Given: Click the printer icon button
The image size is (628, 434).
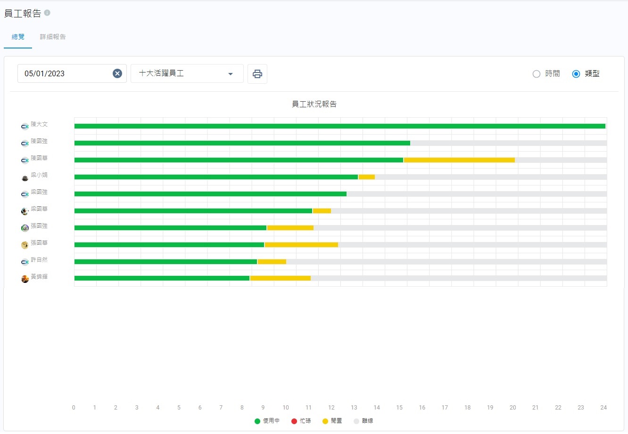Looking at the screenshot, I should pyautogui.click(x=257, y=74).
